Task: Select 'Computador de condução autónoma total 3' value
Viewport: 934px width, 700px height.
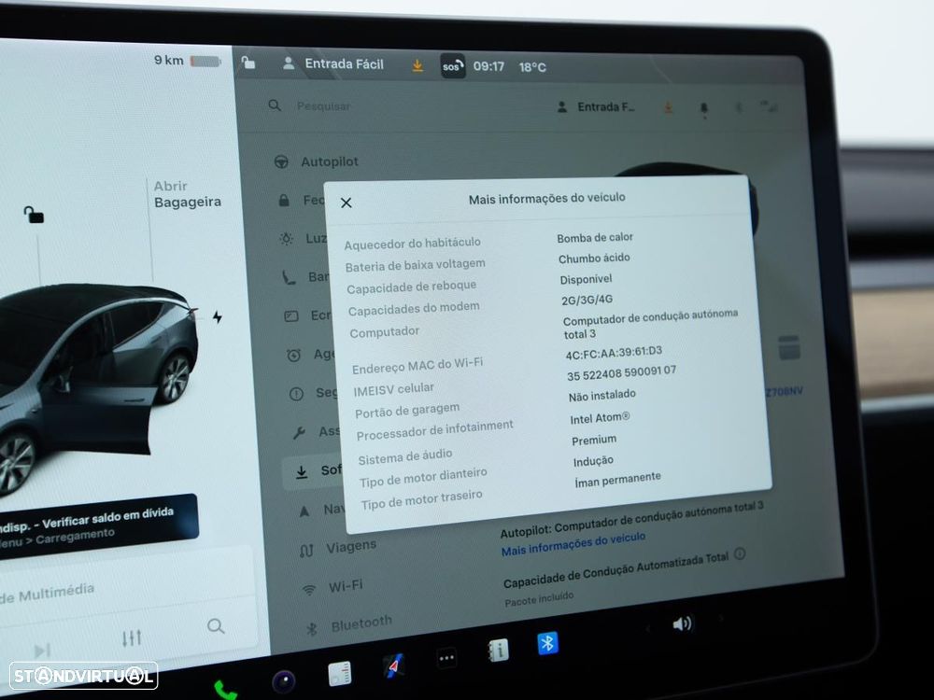Action: coord(650,324)
